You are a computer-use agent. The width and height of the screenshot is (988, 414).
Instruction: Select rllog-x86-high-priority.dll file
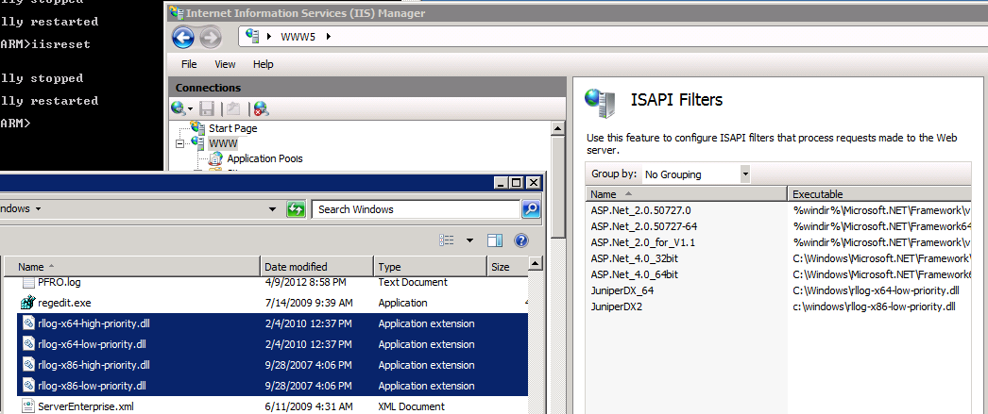94,365
